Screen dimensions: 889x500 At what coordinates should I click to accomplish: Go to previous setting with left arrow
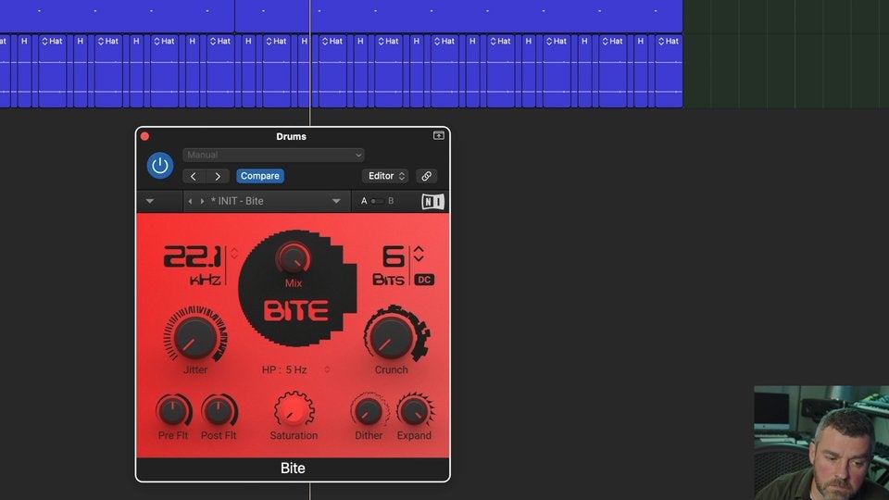pos(194,176)
